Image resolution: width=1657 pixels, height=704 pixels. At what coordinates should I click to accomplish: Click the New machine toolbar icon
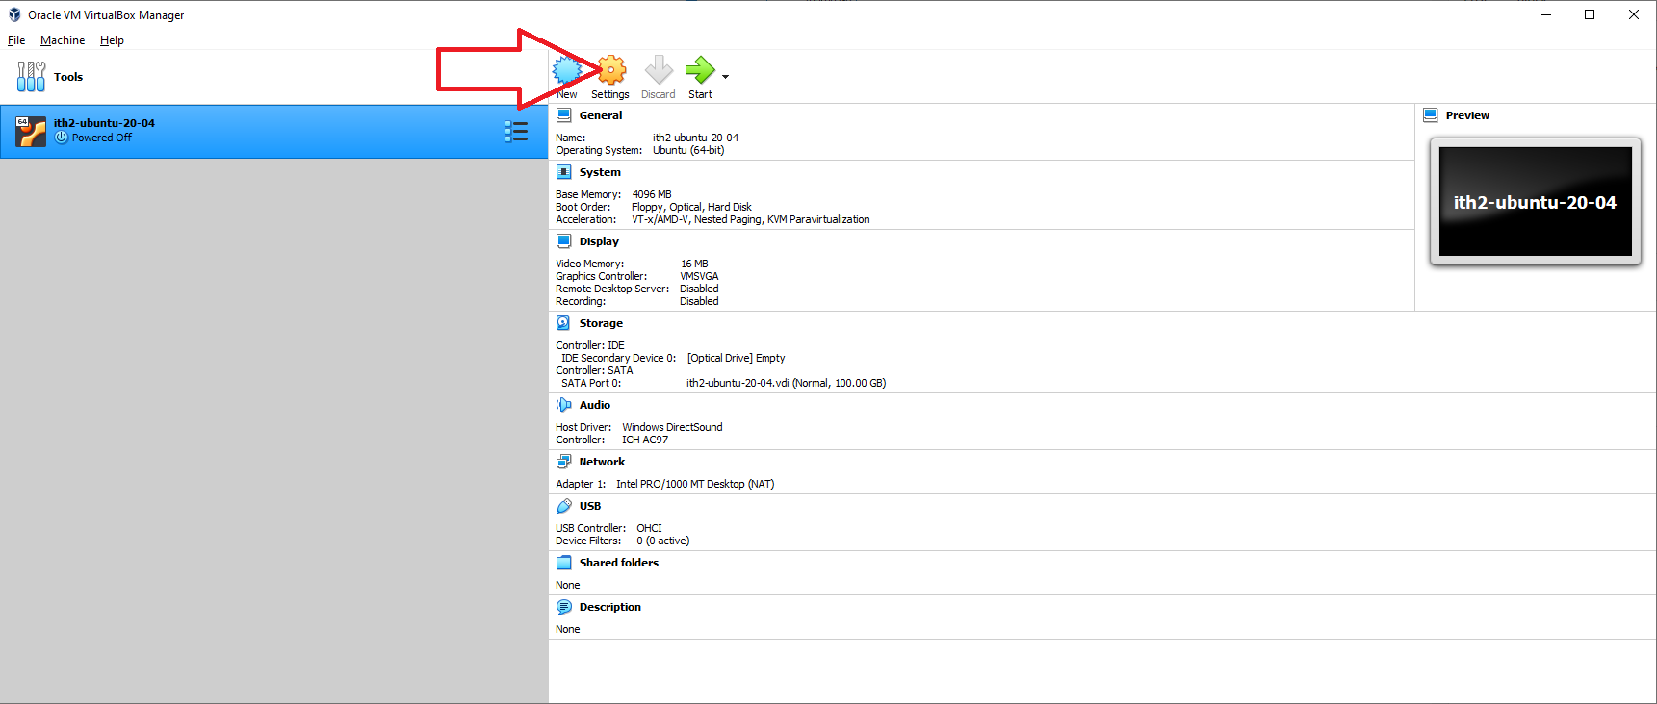click(x=567, y=70)
